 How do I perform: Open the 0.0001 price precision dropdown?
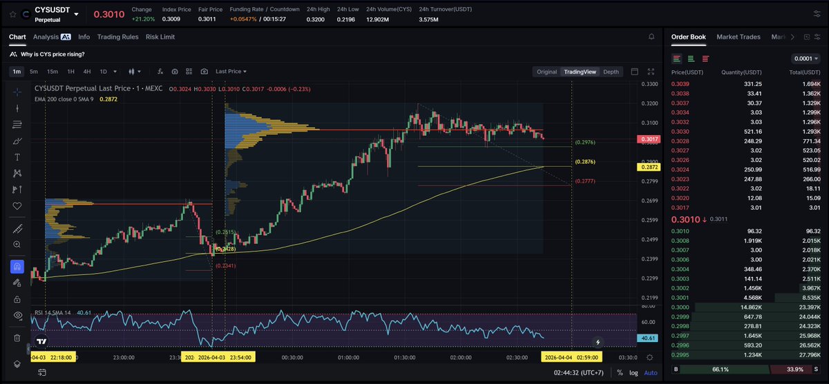tap(808, 59)
